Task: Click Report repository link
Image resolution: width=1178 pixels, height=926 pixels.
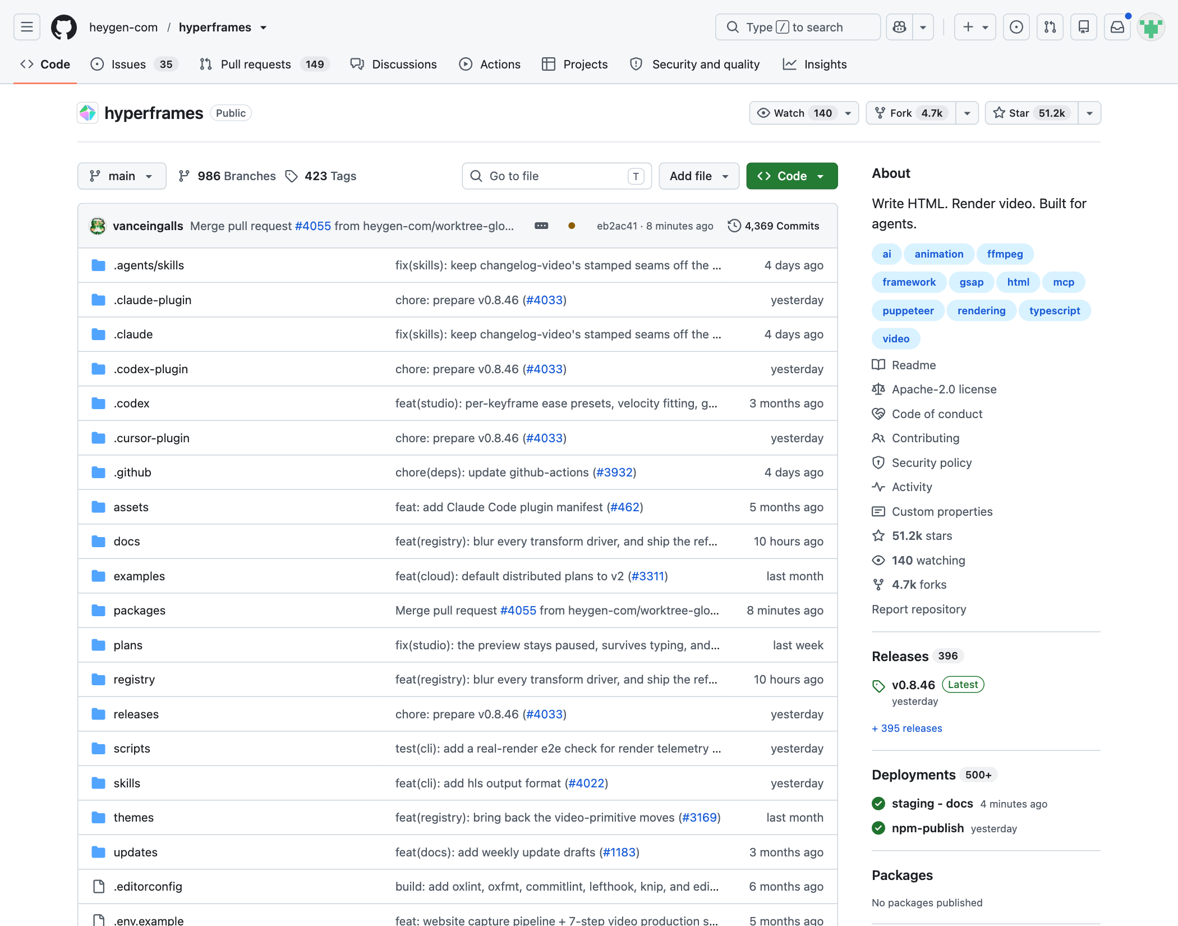Action: point(919,609)
